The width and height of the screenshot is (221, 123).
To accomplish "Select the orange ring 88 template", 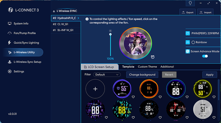I will point(149,89).
